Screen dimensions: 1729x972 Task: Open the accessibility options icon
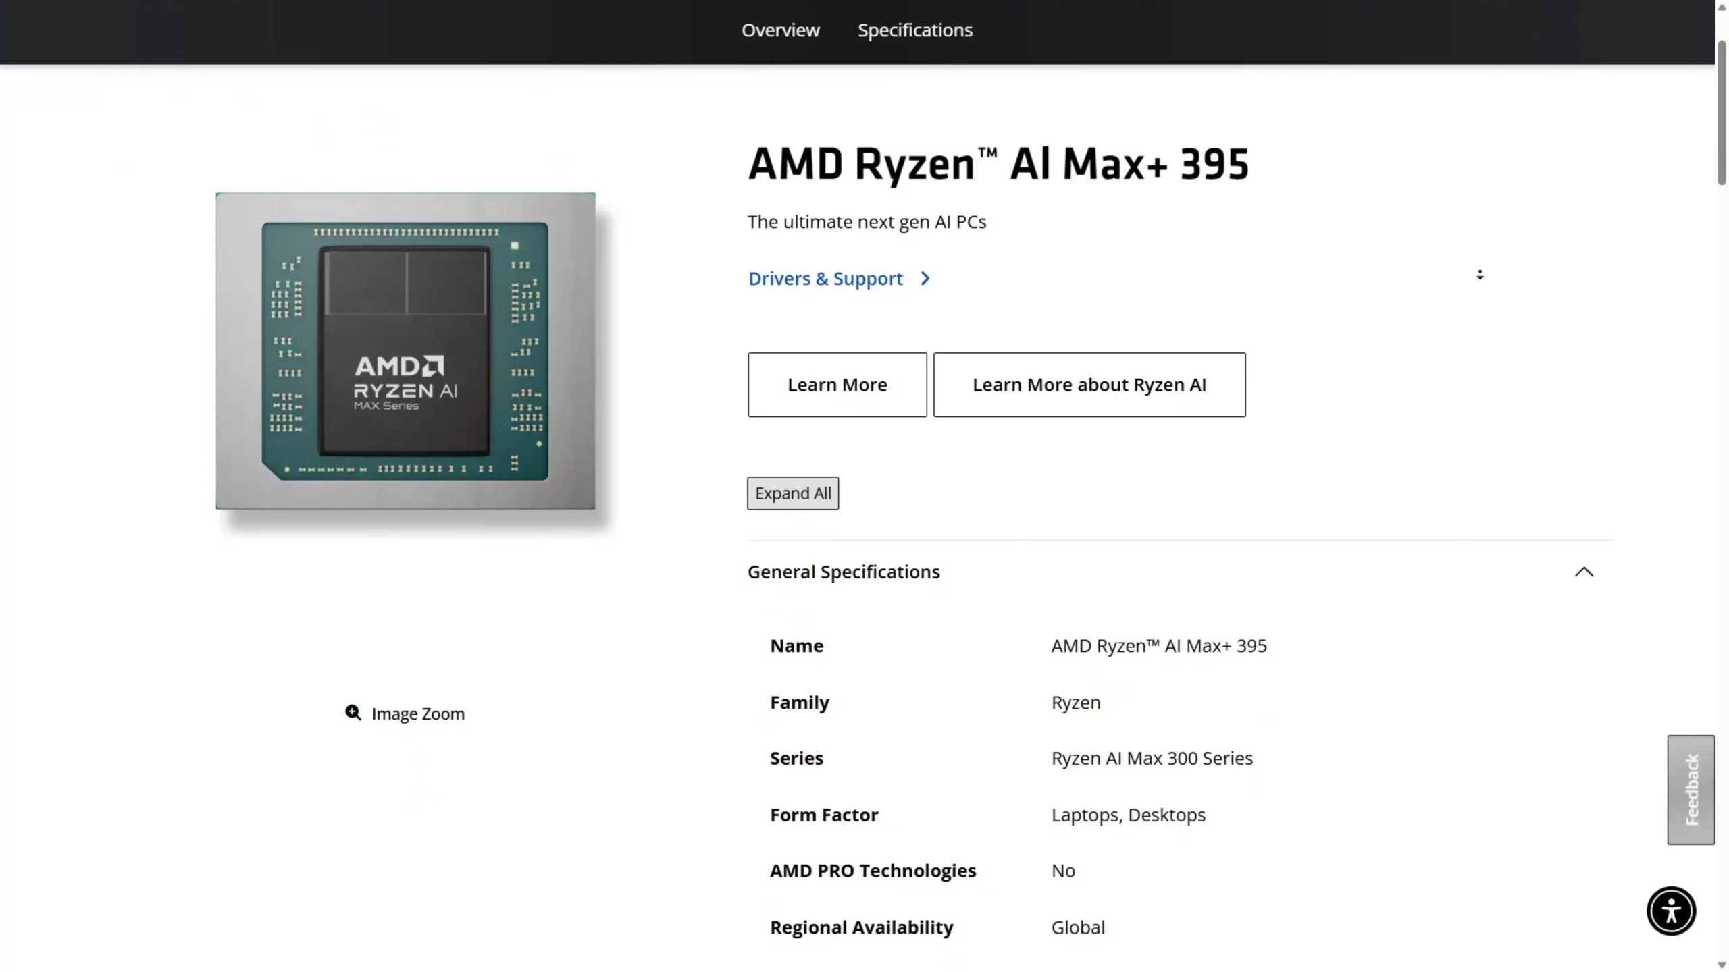pyautogui.click(x=1671, y=911)
